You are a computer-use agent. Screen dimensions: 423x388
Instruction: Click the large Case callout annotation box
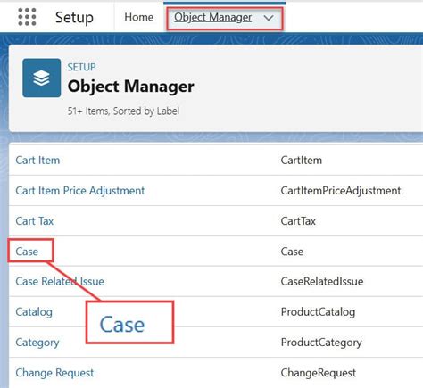point(129,323)
